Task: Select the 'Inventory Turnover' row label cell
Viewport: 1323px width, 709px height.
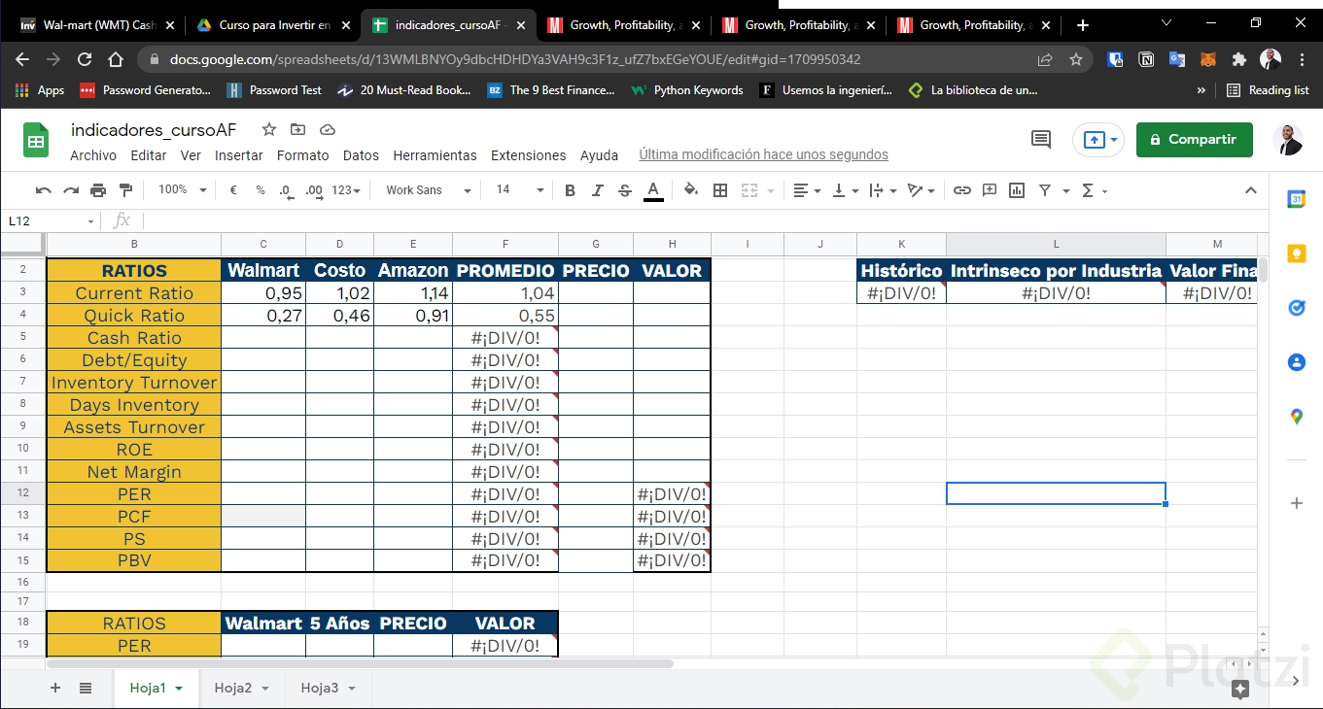Action: click(134, 383)
